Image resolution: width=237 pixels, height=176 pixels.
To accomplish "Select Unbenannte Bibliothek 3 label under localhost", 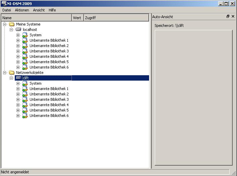I will [49, 51].
